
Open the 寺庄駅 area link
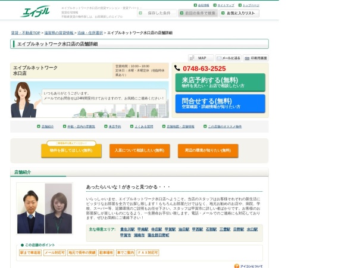pos(156,229)
